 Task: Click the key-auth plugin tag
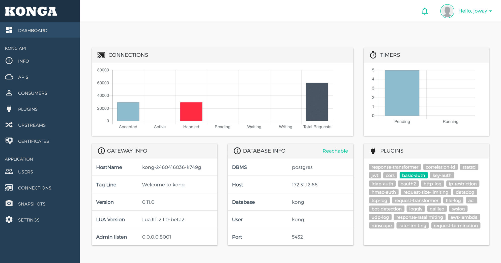click(442, 175)
